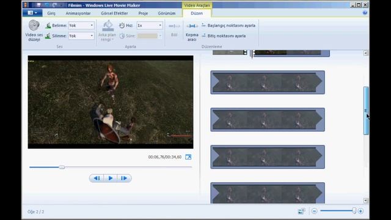Switch to the Görsel Efektler tab
The image size is (391, 220).
pos(114,13)
